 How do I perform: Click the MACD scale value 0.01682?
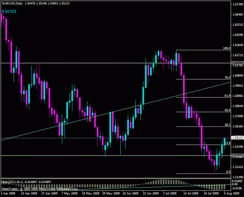237,181
